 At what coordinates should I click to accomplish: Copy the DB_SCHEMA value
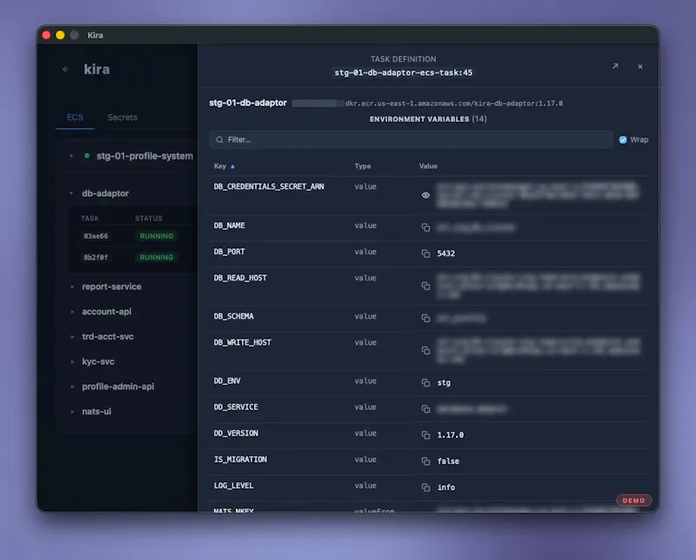click(x=425, y=318)
